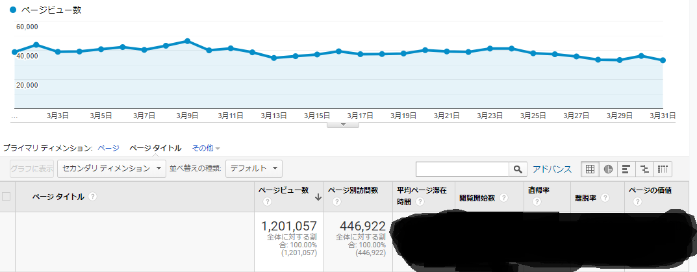
Task: Select ページ primary dimension
Action: tap(108, 148)
